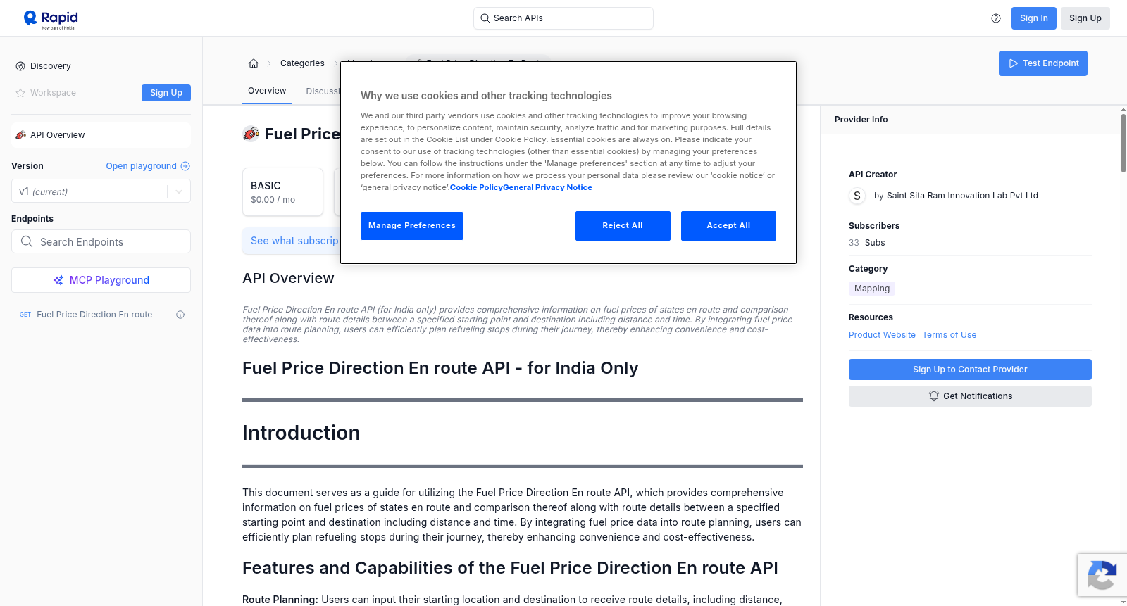
Task: Select the BASIC pricing plan card
Action: click(282, 191)
